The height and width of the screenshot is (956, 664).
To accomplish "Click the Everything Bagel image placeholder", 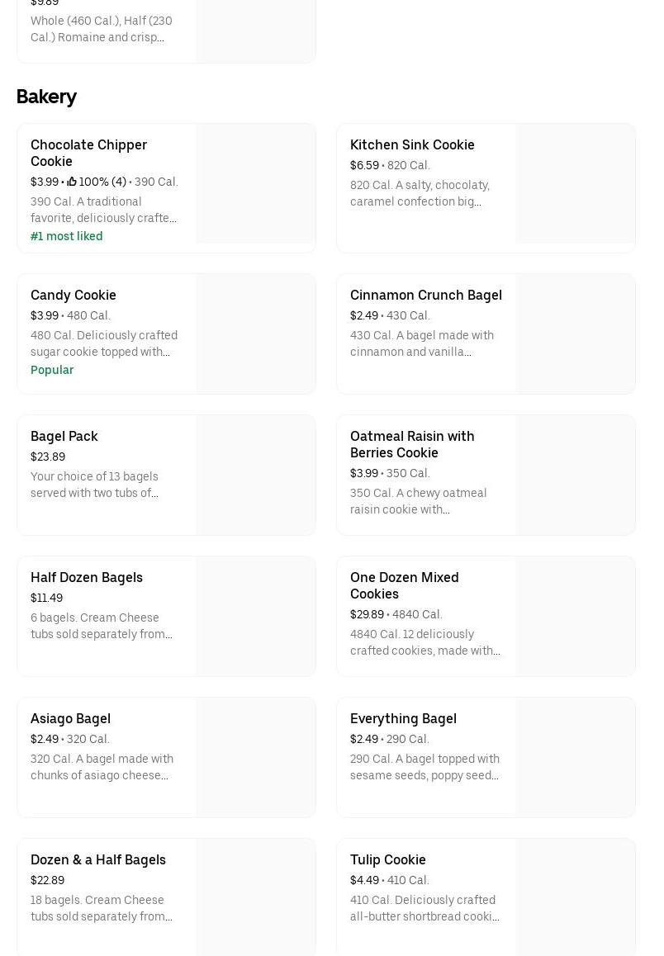I will tap(575, 757).
